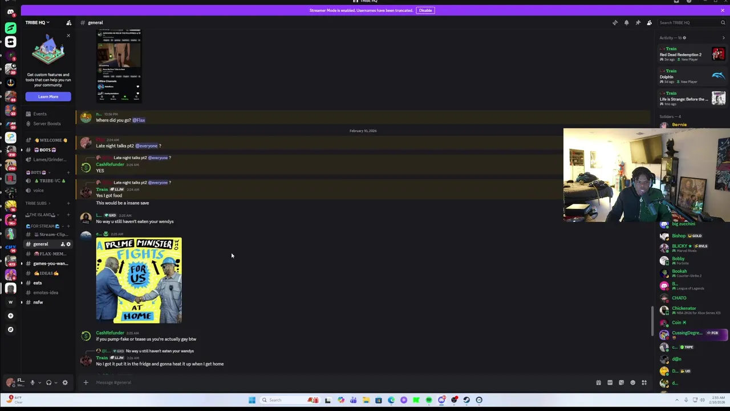
Task: Click invite people icon beside TRIBE HQ
Action: pyautogui.click(x=69, y=23)
